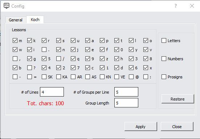Tick the Letters group checkbox
The image size is (200, 139).
164,41
